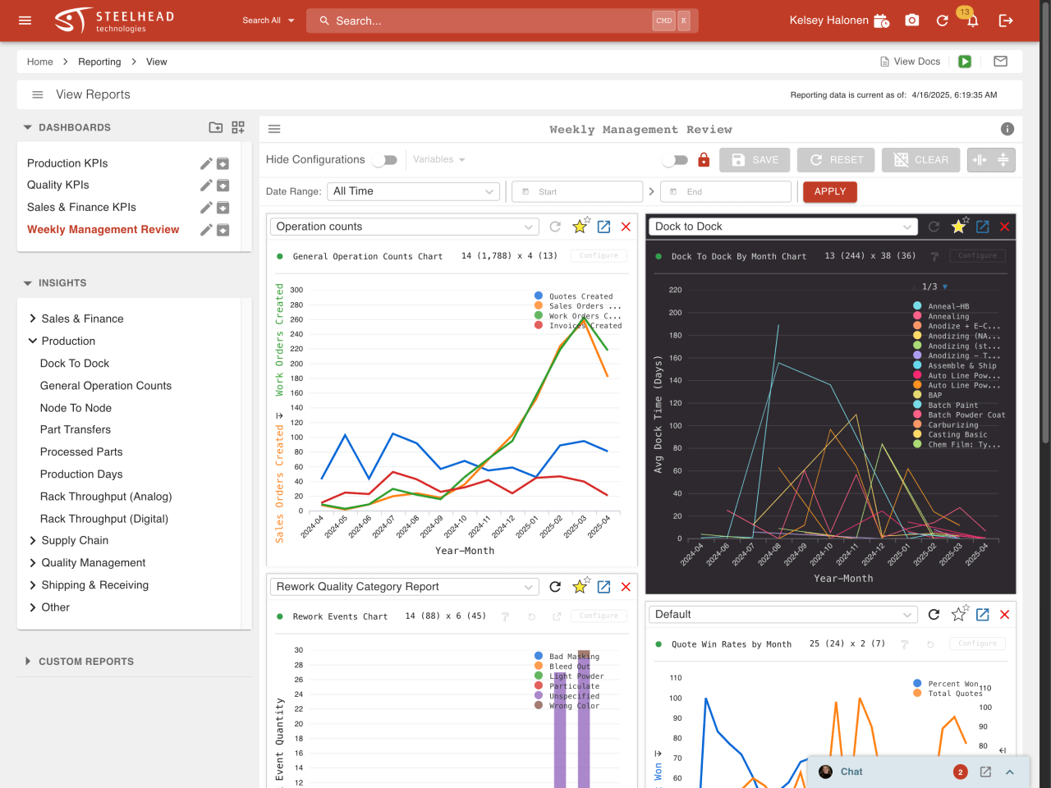Click the logout icon in top bar
This screenshot has width=1051, height=788.
click(x=1005, y=21)
